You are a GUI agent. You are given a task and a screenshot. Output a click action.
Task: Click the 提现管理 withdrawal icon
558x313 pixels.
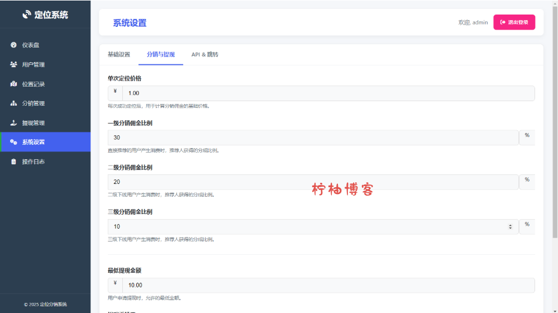pyautogui.click(x=13, y=123)
